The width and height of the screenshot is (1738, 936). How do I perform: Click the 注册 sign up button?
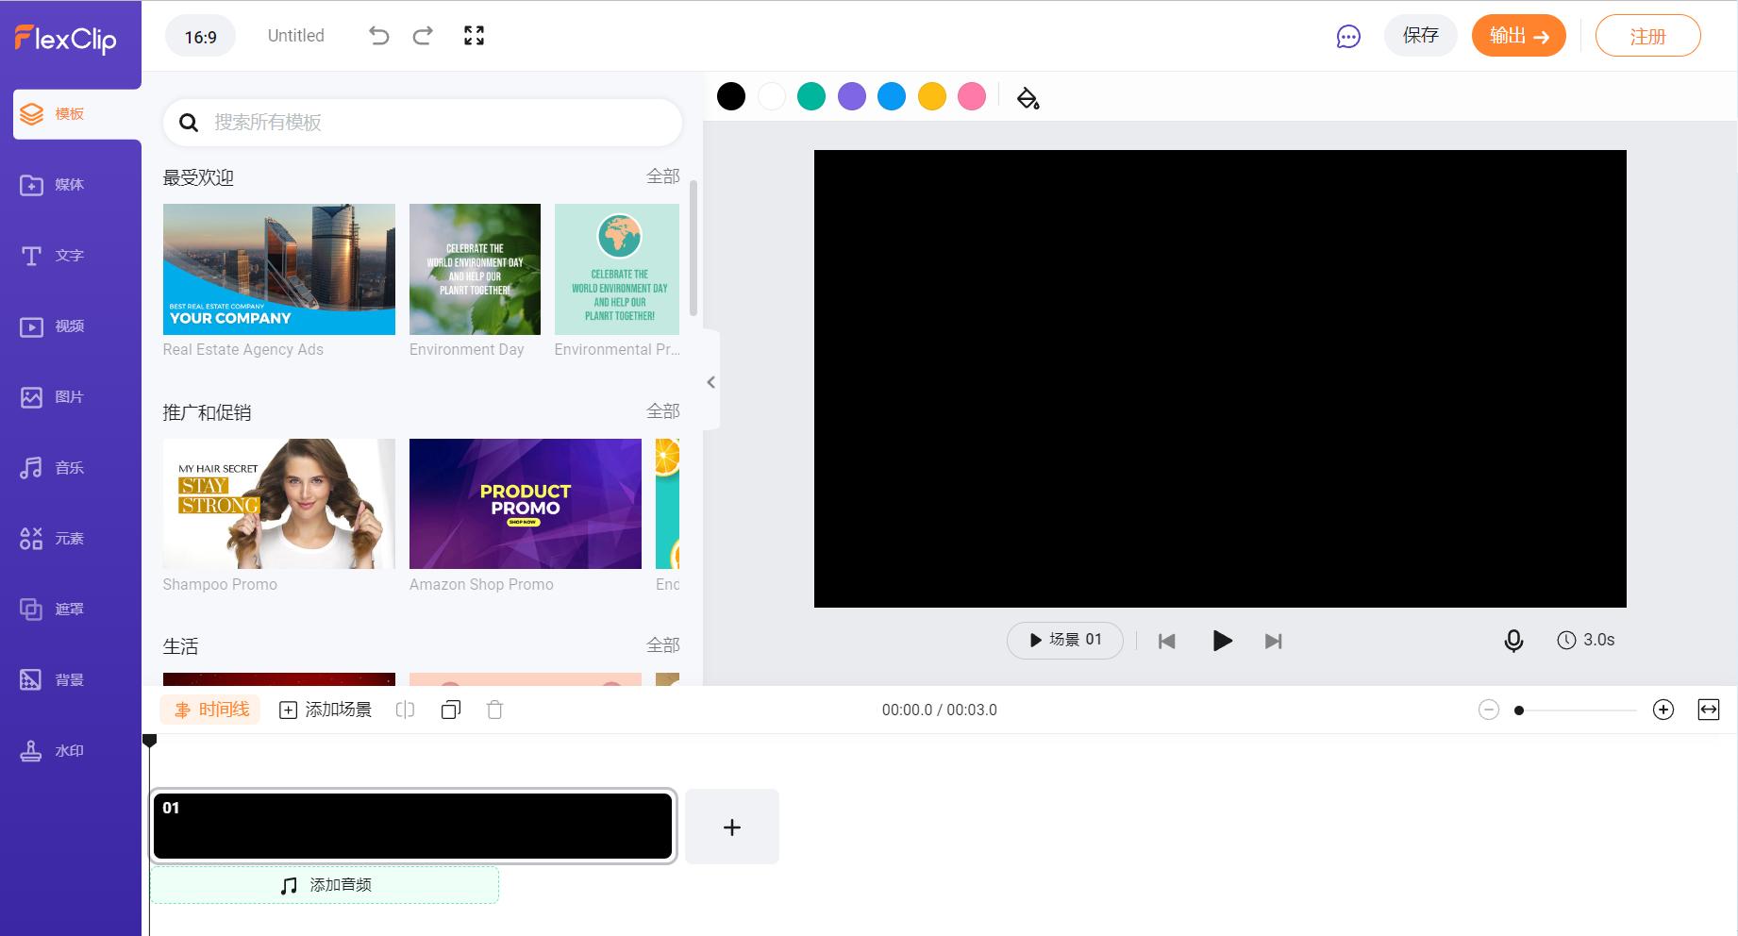(x=1647, y=37)
